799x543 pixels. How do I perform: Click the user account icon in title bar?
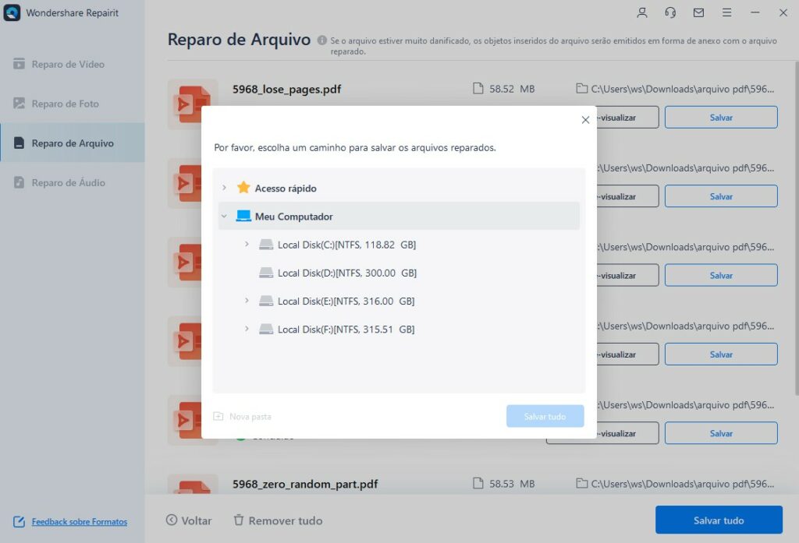coord(642,12)
